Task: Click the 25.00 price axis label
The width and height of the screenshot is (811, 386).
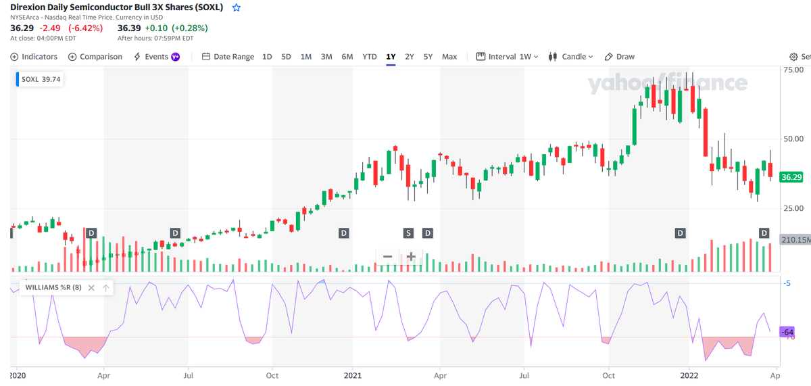Action: click(x=793, y=208)
